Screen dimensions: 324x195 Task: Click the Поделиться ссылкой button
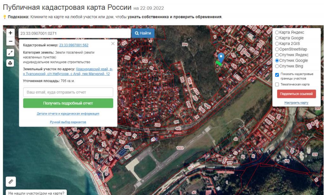click(296, 94)
